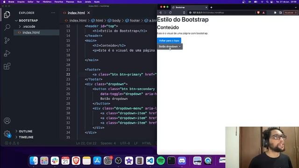Click errors and warnings status indicator
This screenshot has width=299, height=168.
point(12,143)
